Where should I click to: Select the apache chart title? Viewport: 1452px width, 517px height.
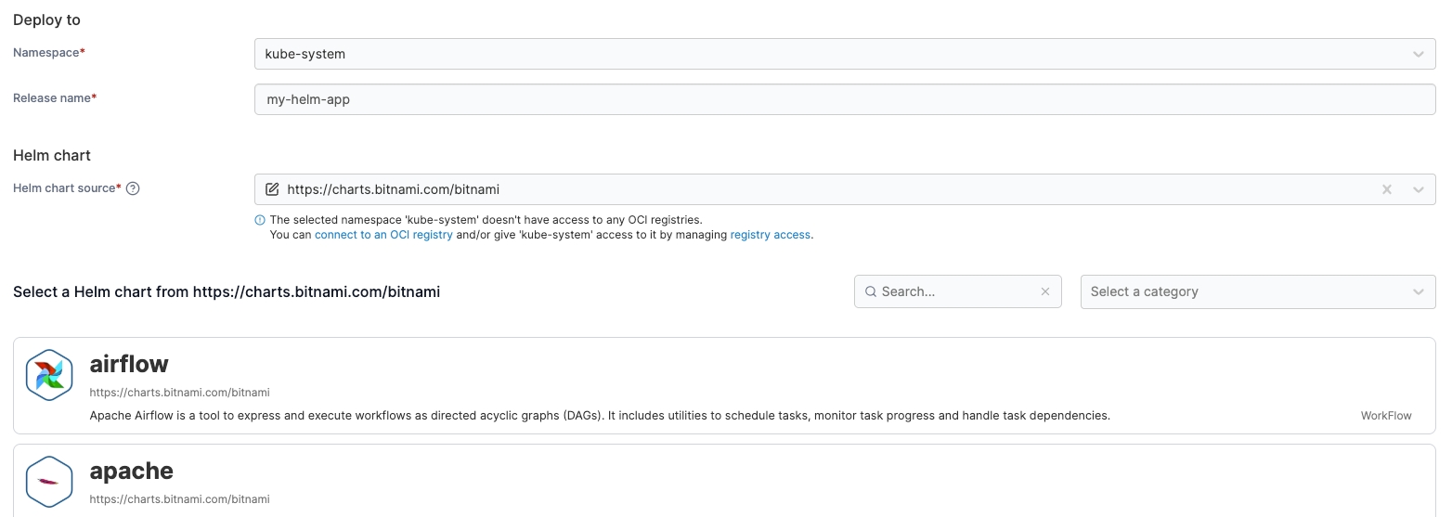click(131, 471)
